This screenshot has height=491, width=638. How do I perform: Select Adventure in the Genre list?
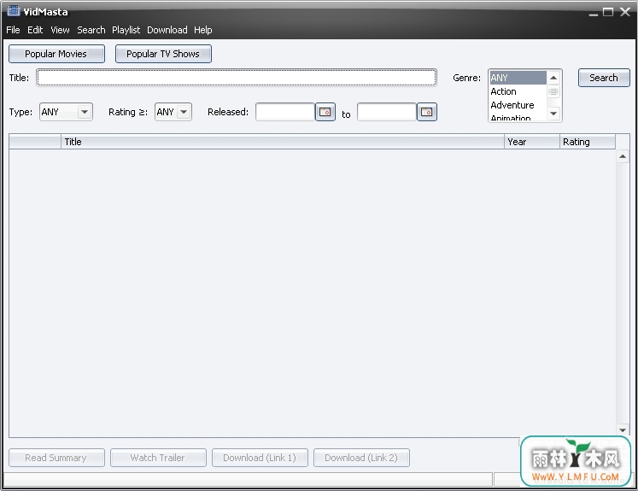click(x=518, y=105)
